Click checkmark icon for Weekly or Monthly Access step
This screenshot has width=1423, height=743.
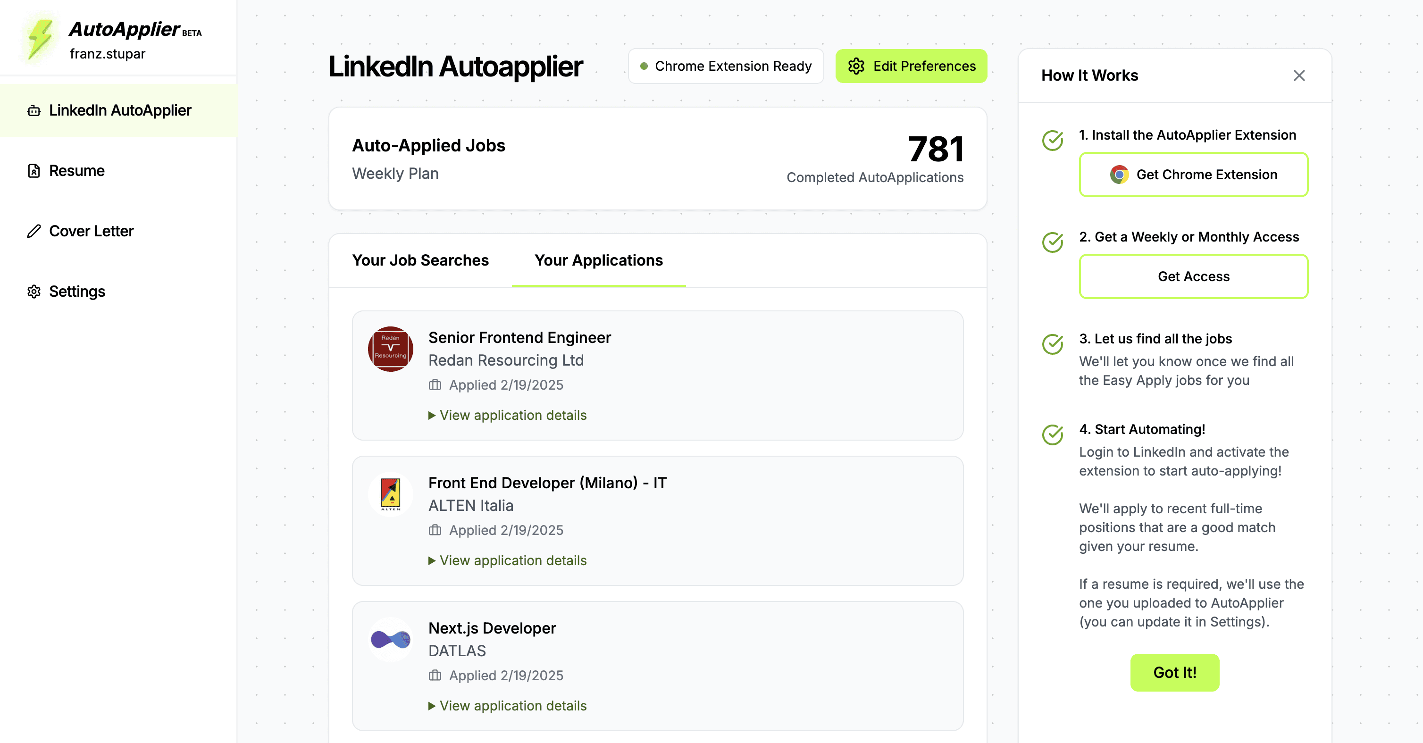click(x=1052, y=242)
